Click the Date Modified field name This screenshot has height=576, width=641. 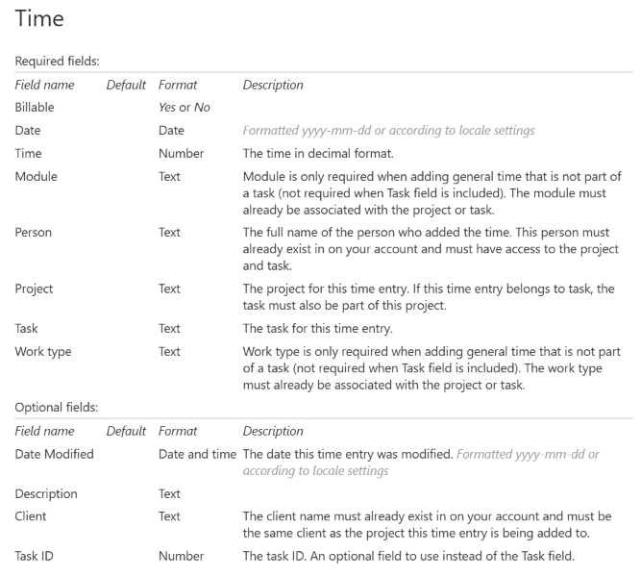tap(55, 454)
